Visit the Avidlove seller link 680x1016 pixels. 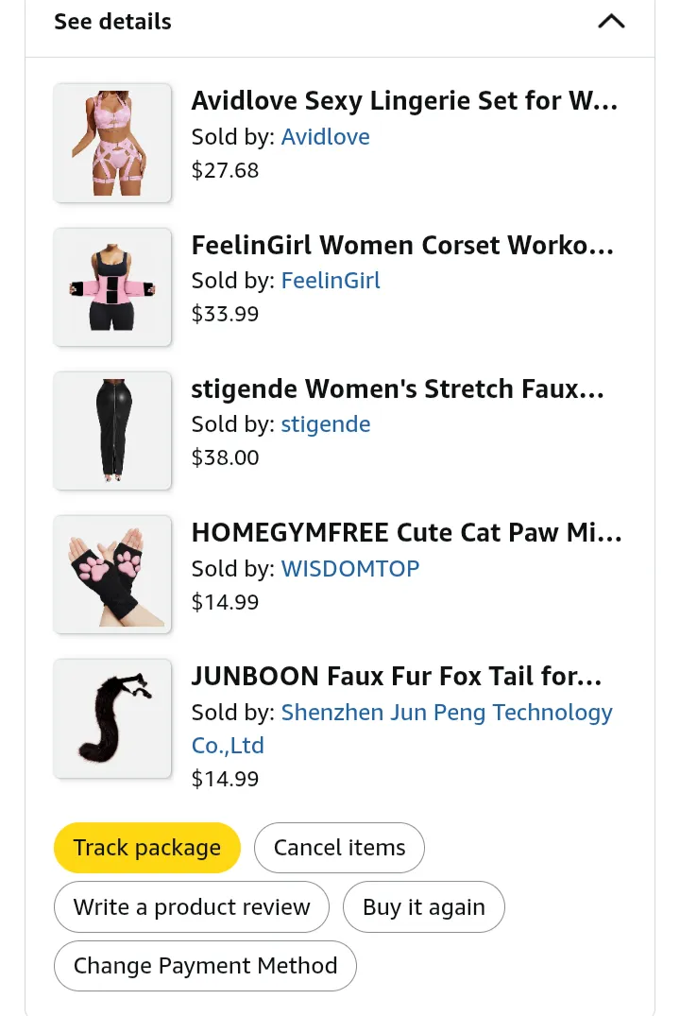click(325, 137)
